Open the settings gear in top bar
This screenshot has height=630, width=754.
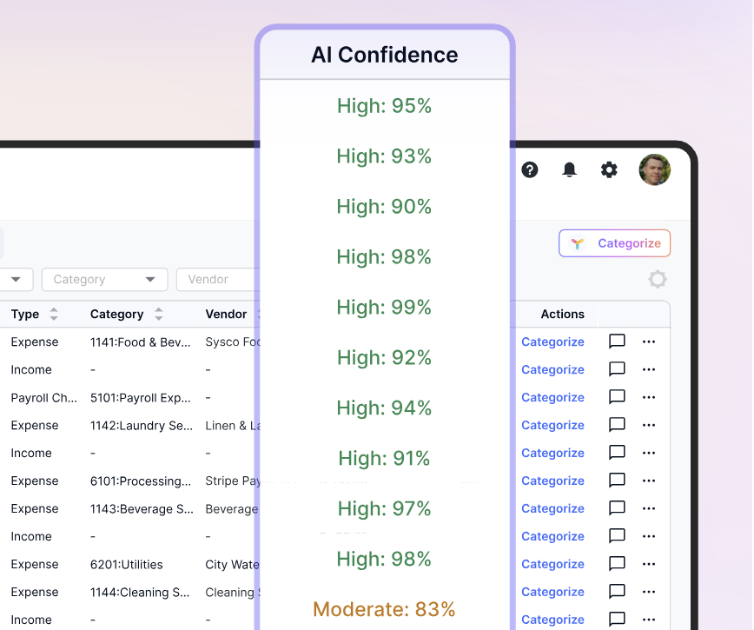[609, 169]
